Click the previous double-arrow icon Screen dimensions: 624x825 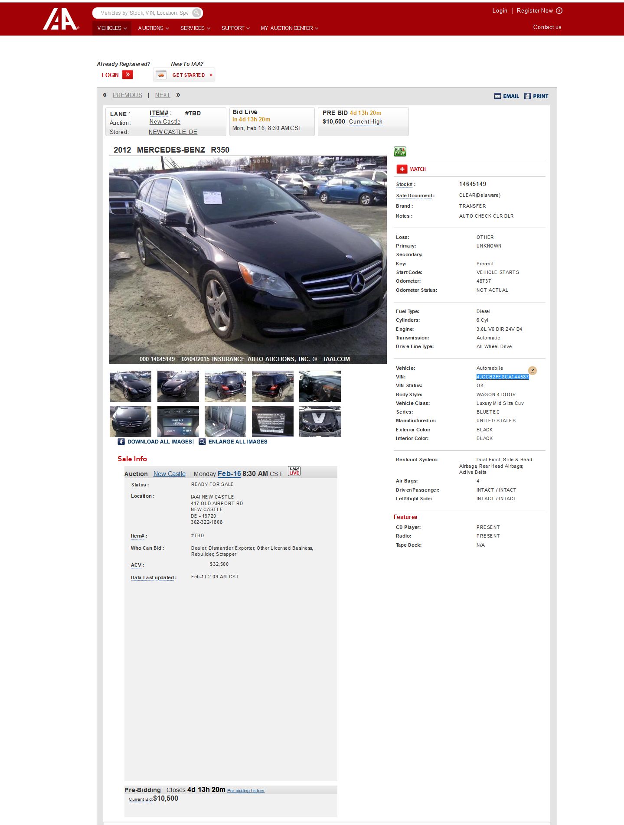click(x=105, y=95)
